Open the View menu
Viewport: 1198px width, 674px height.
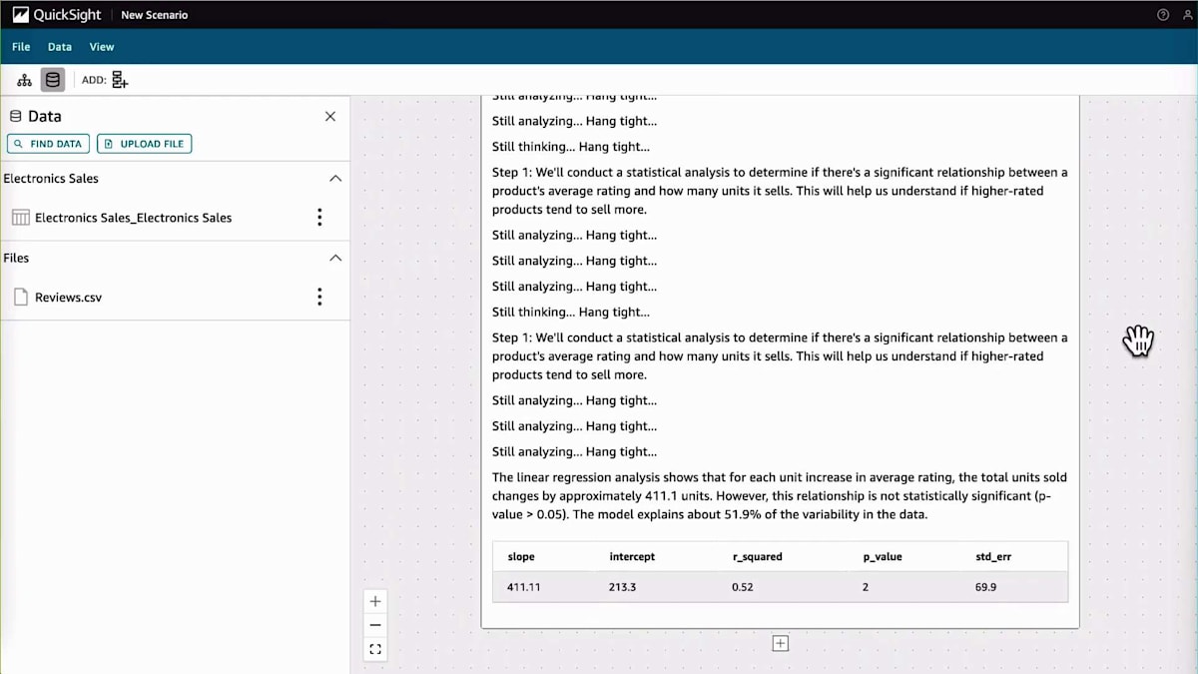click(x=102, y=47)
